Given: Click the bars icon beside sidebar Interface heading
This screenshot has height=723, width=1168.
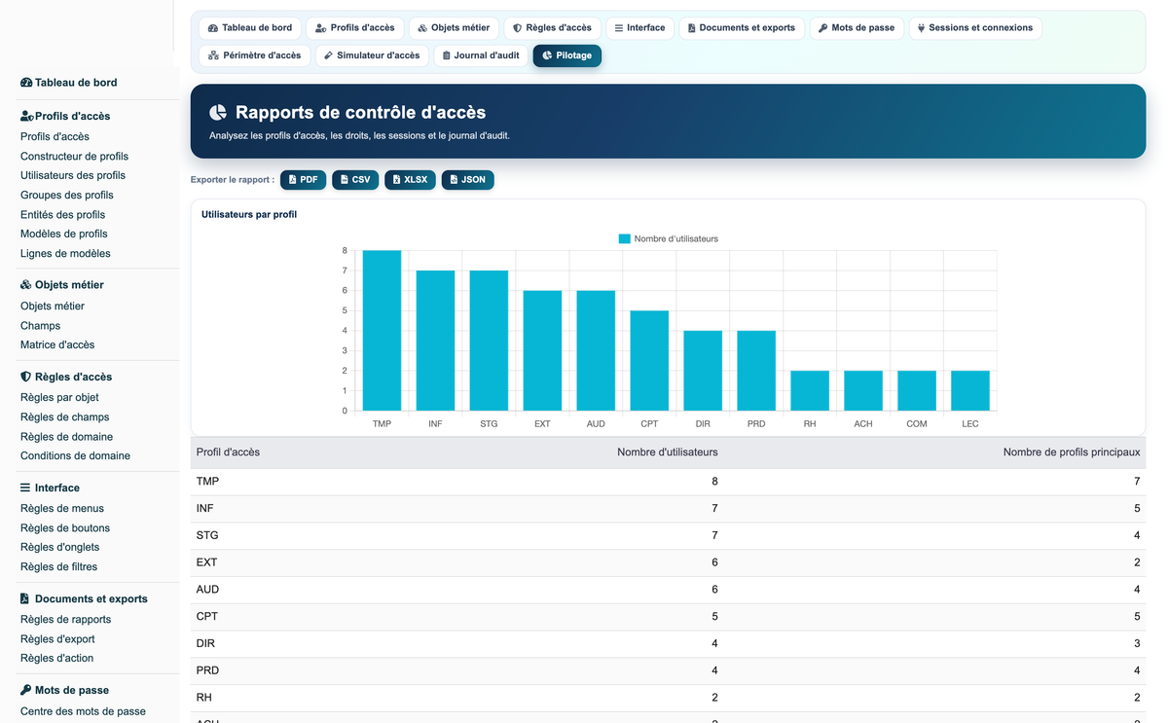Looking at the screenshot, I should pyautogui.click(x=25, y=488).
